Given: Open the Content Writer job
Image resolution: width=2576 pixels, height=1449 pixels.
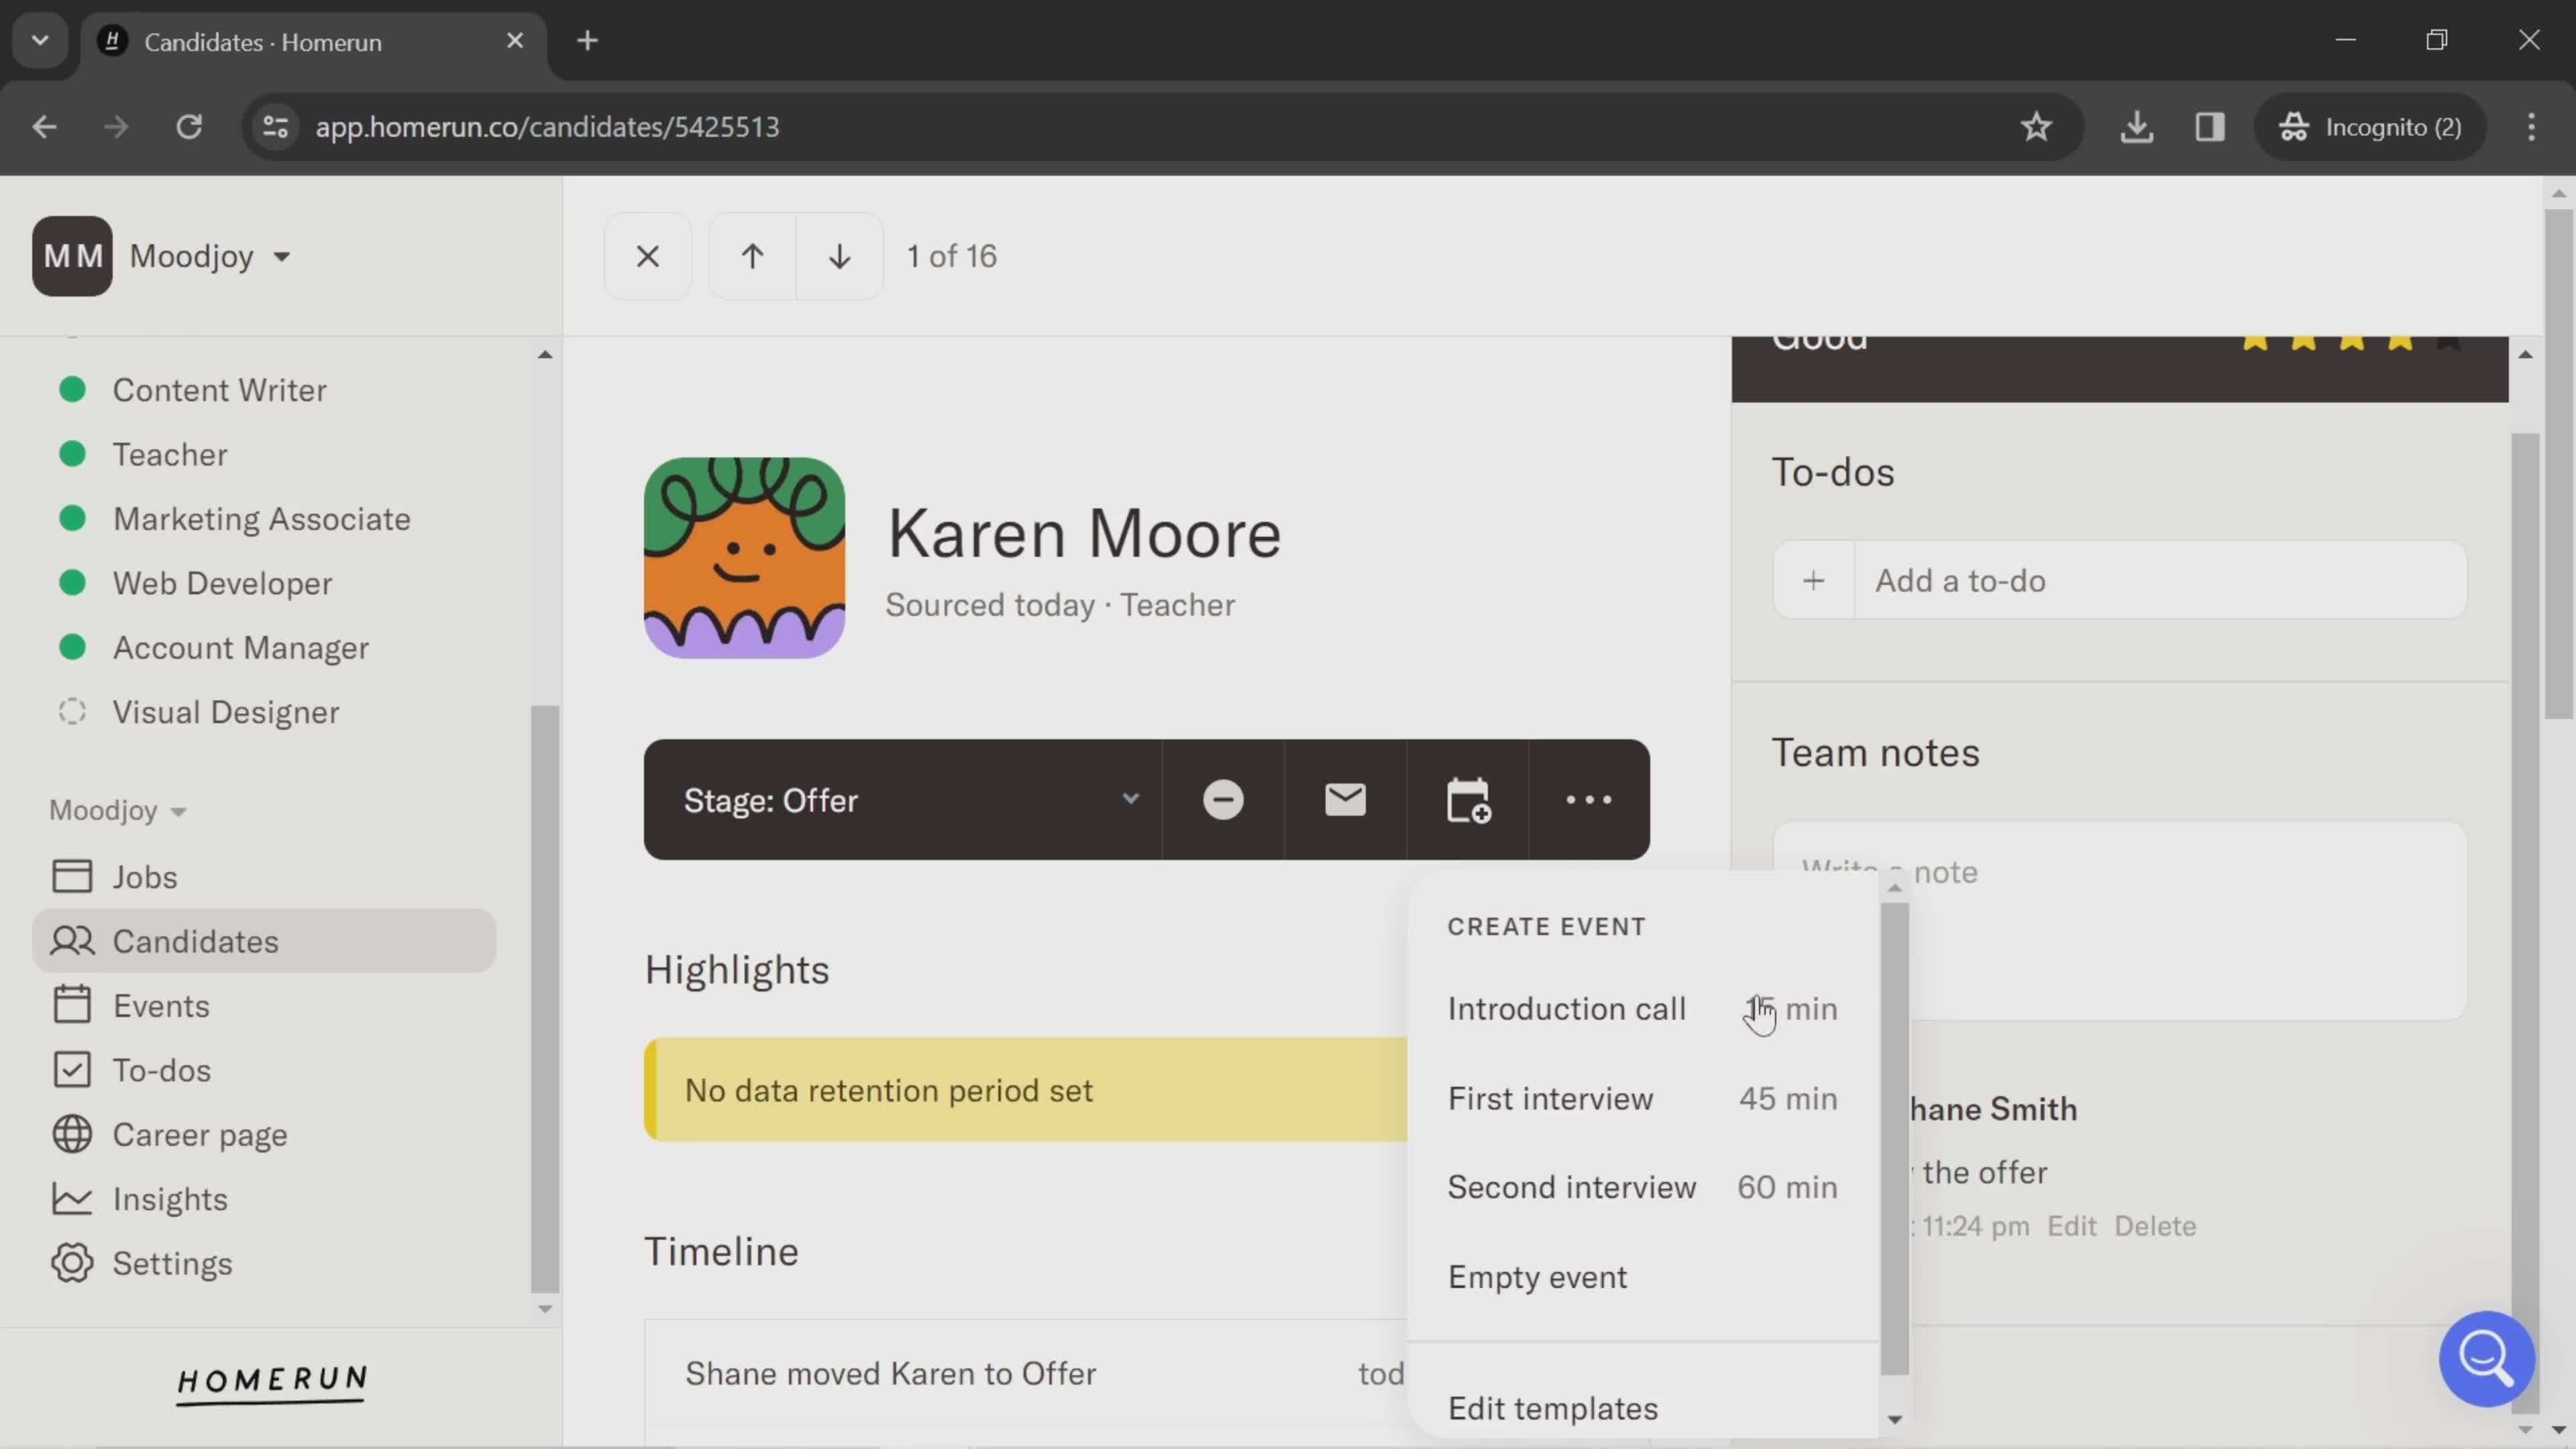Looking at the screenshot, I should tap(219, 390).
